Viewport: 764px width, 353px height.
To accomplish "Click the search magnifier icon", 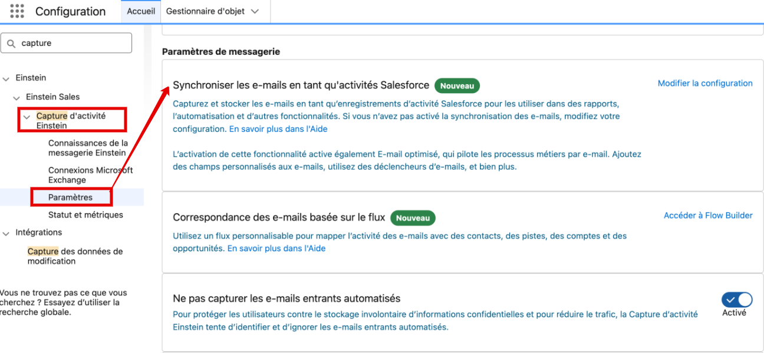I will tap(11, 43).
